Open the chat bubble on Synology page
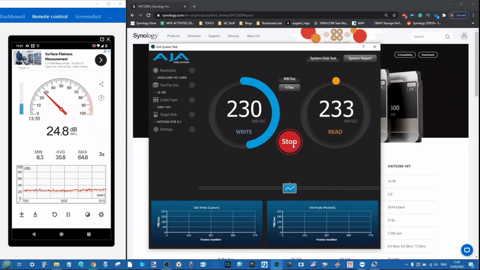480x270 pixels. point(467,250)
